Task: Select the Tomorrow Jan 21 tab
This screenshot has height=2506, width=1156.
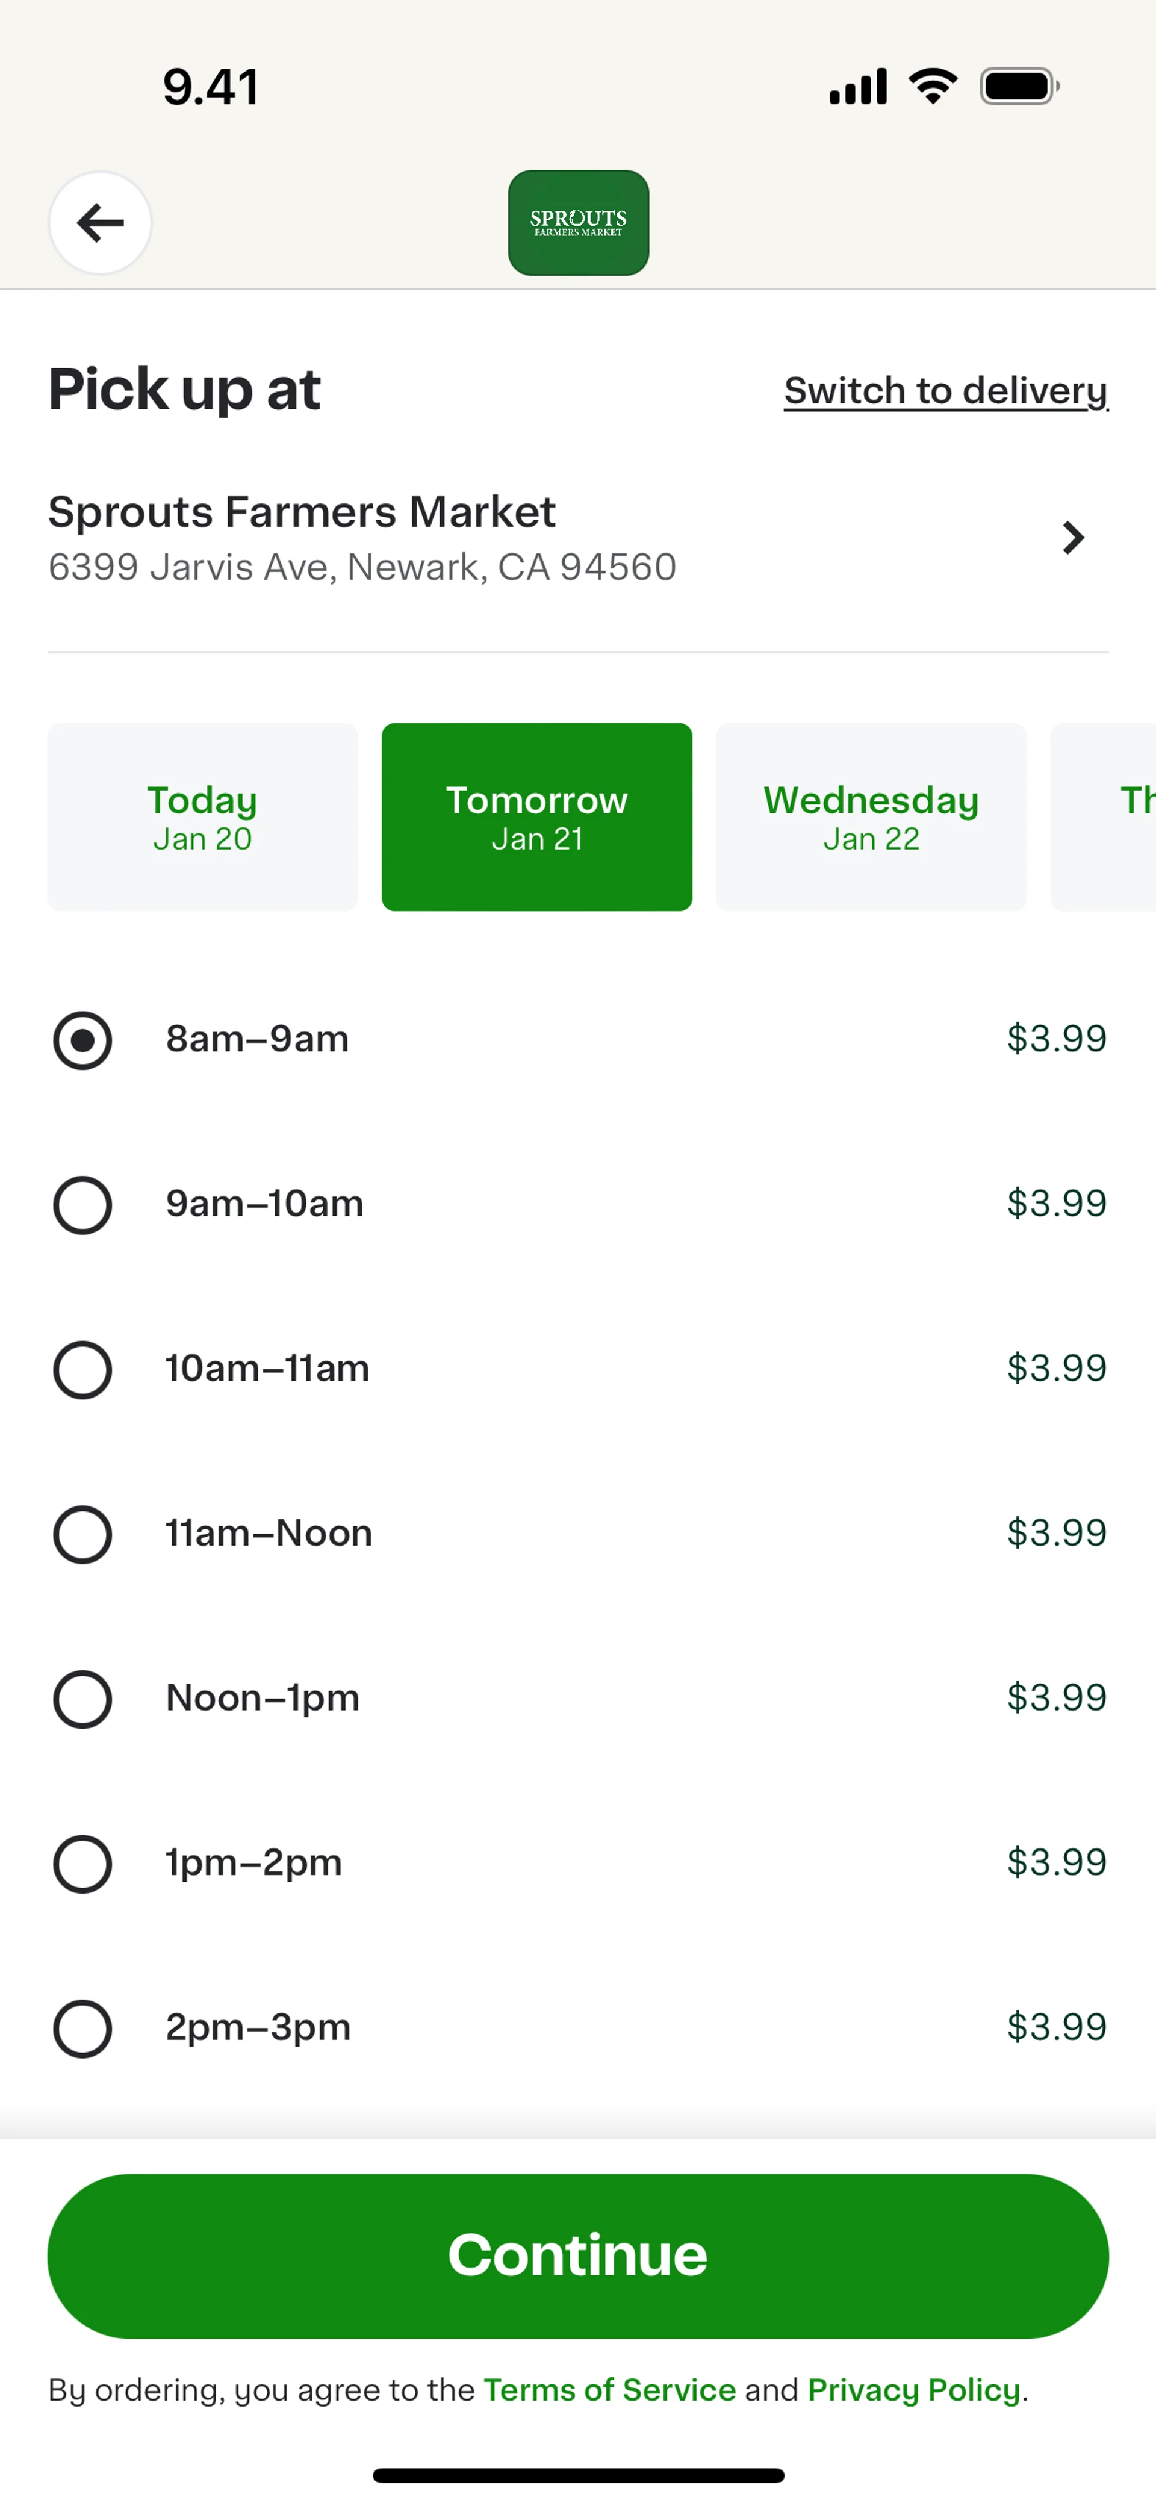Action: (x=537, y=817)
